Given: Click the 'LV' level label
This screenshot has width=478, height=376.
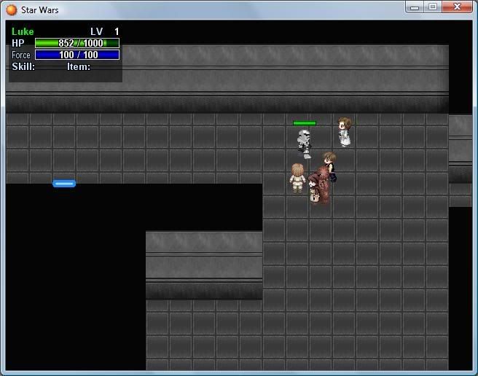Looking at the screenshot, I should tap(97, 31).
